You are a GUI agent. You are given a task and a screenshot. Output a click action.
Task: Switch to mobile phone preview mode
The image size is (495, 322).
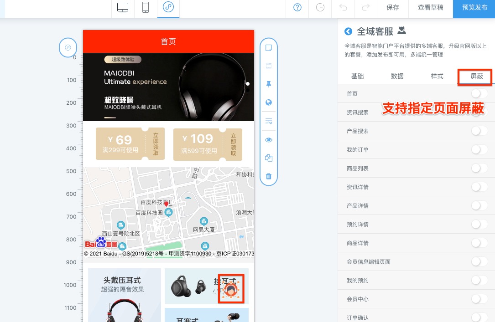tap(146, 8)
